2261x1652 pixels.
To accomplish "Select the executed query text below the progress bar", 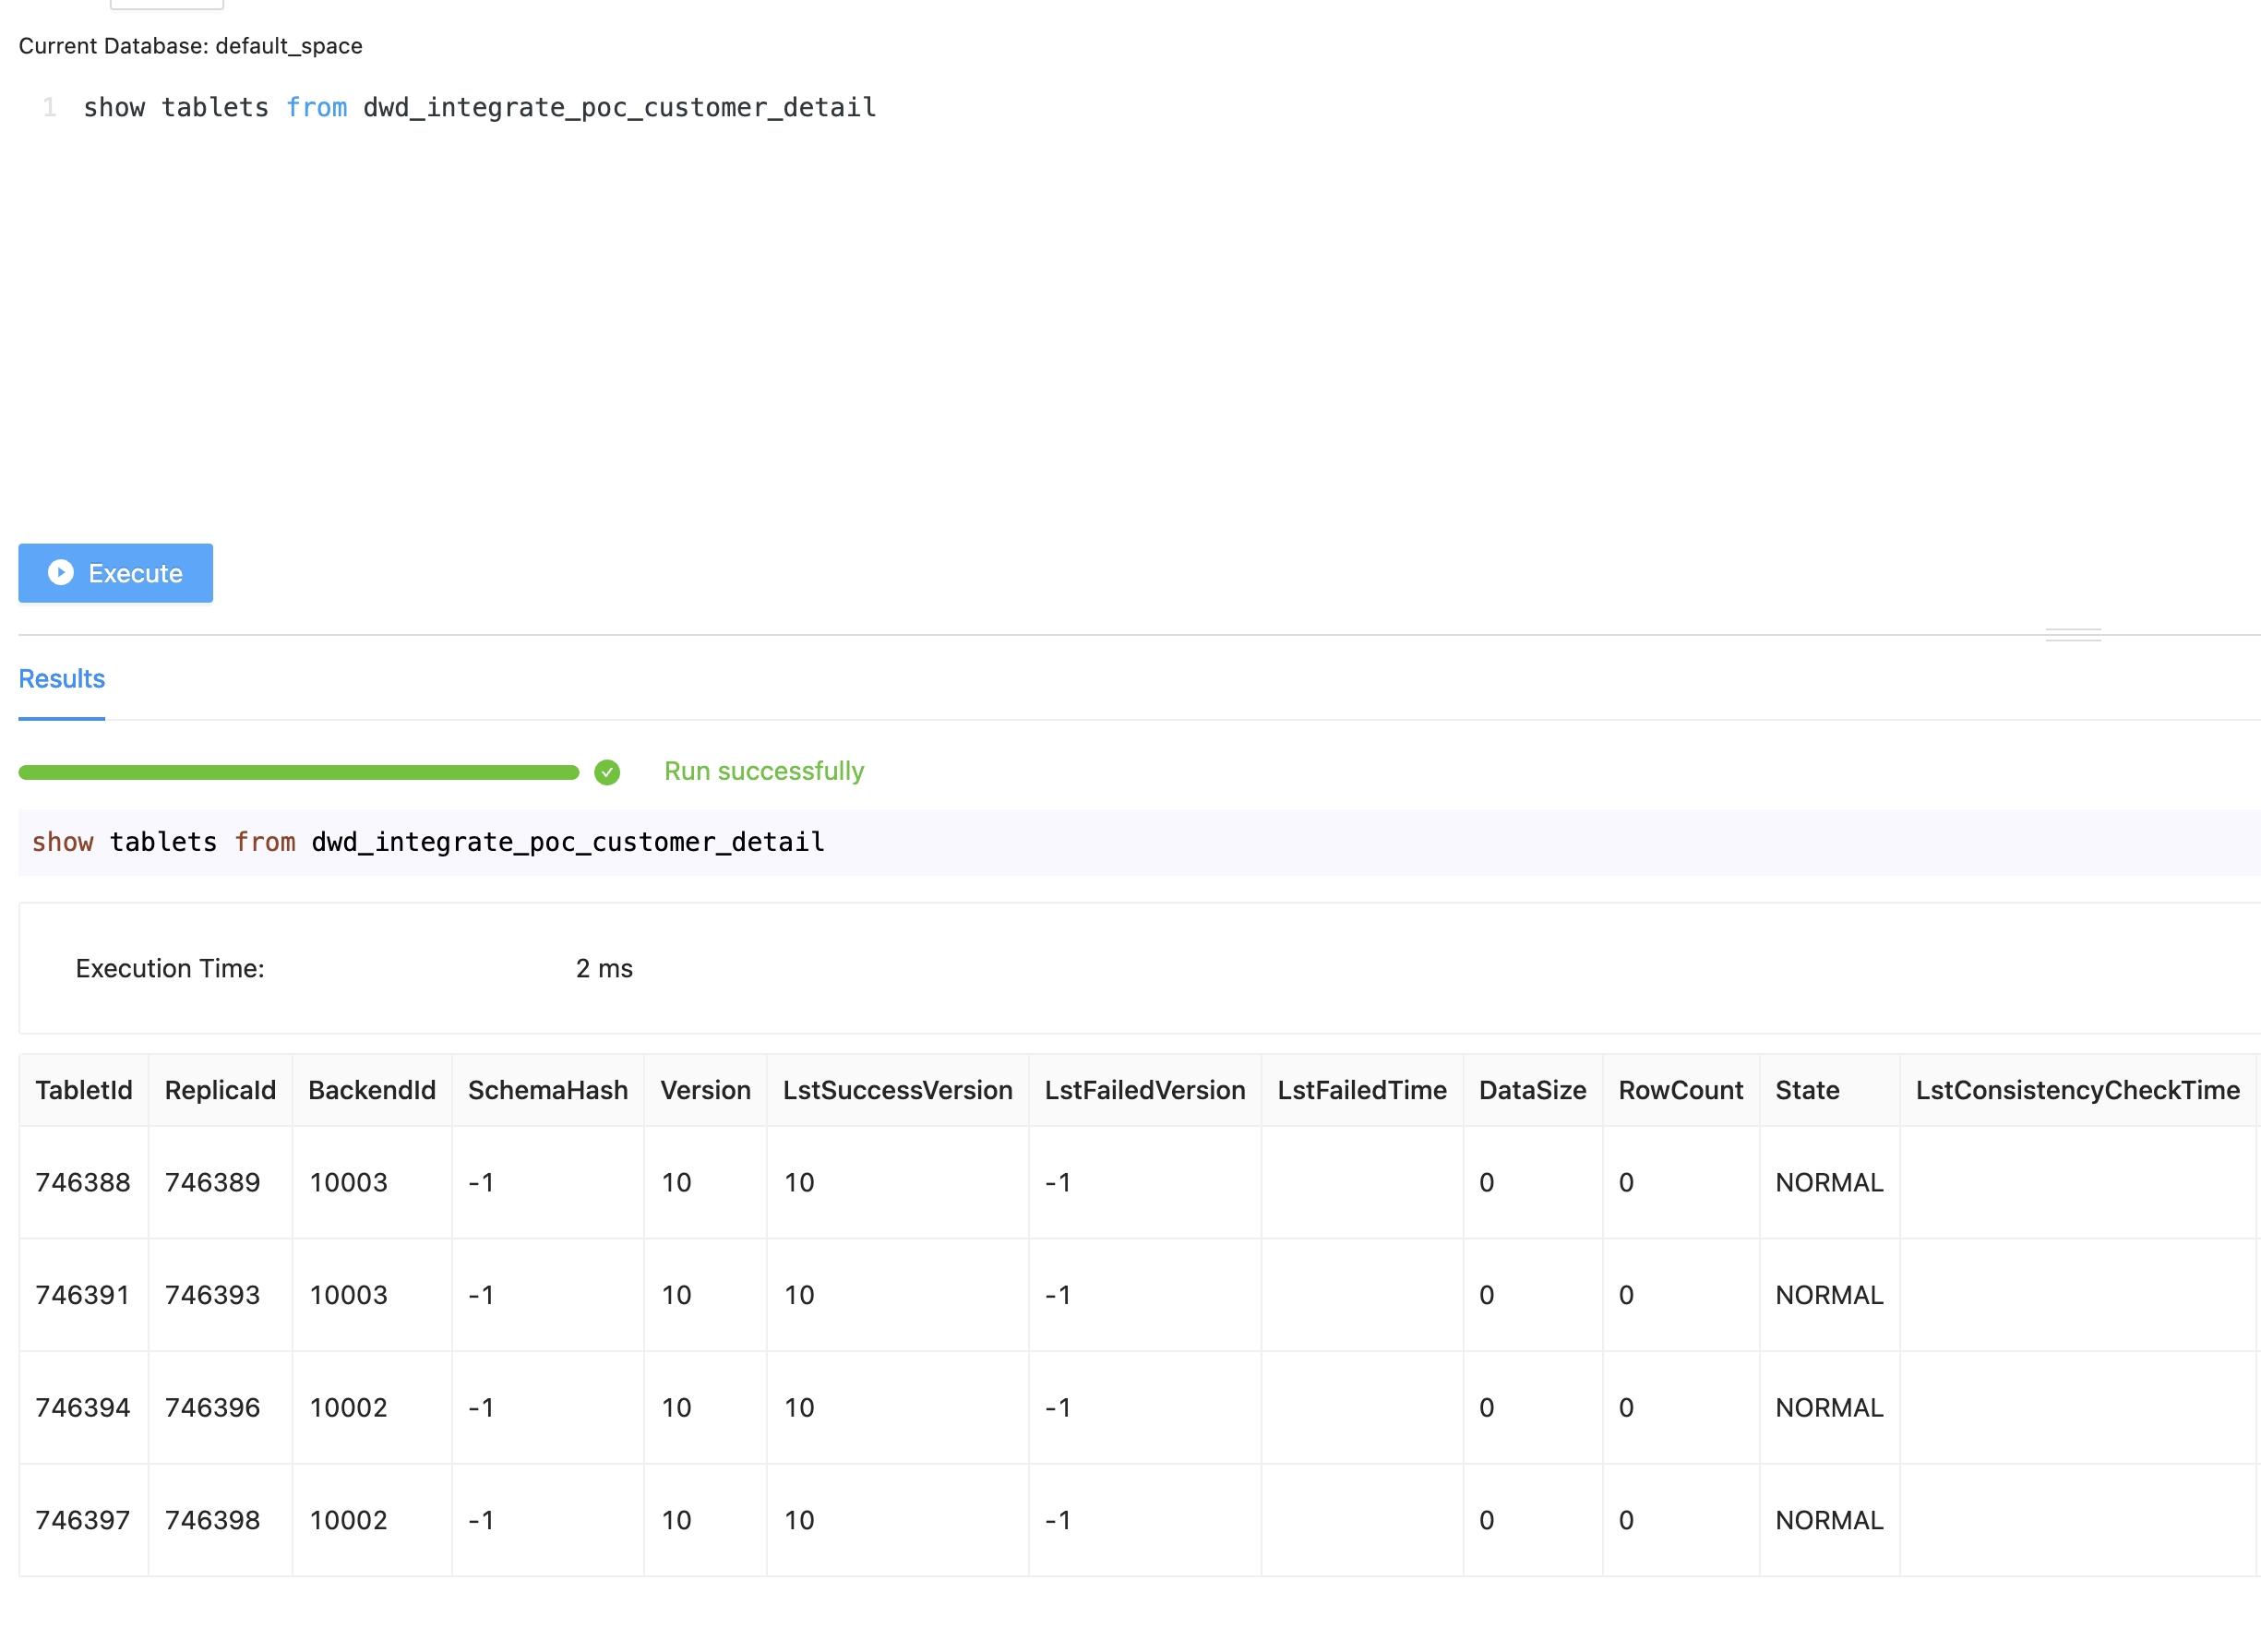I will [x=427, y=842].
